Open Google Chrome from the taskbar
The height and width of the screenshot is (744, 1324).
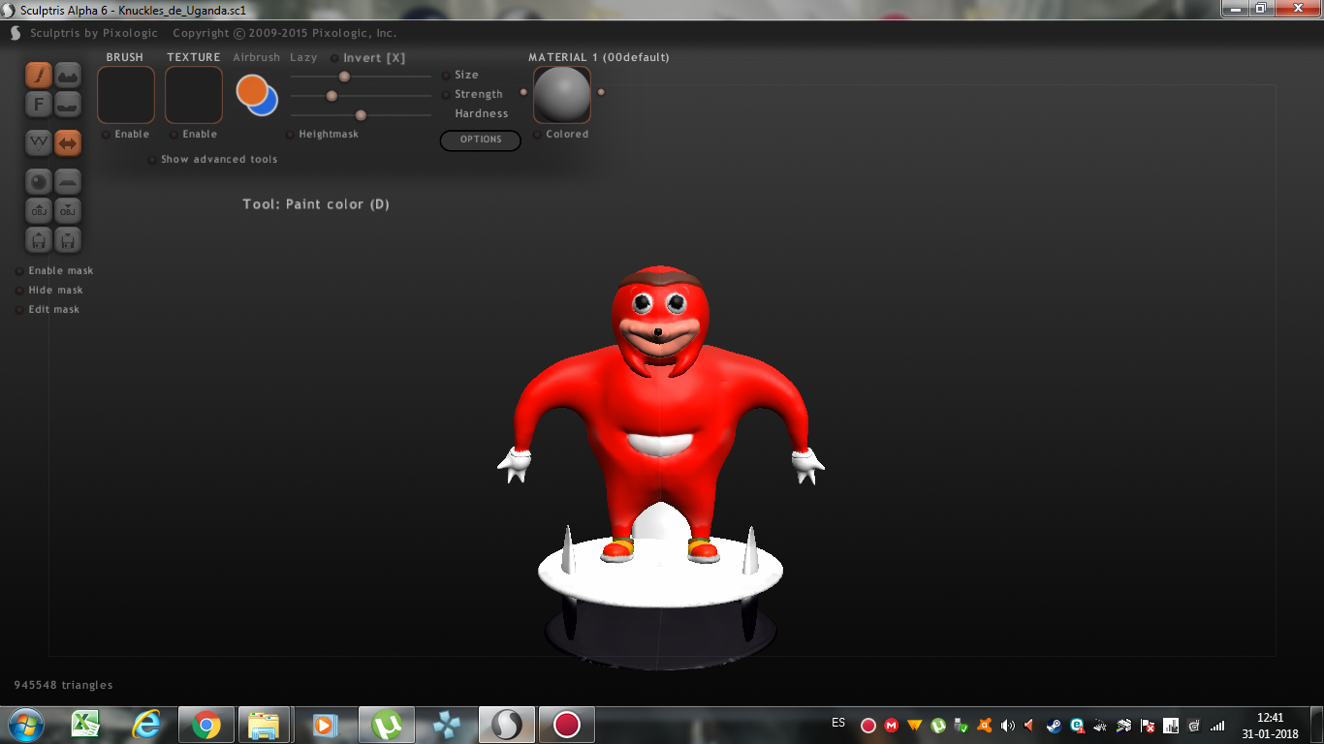[x=205, y=724]
